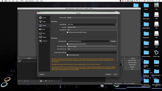Open Spotlight search in menu bar
162x91 pixels.
[157, 1]
